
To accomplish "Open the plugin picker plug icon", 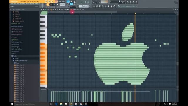I will point(111,6).
